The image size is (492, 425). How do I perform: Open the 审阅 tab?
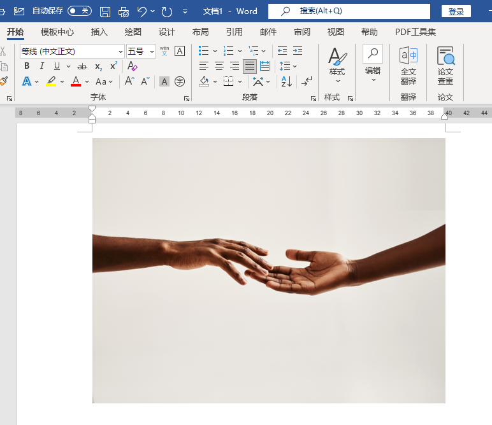coord(302,32)
